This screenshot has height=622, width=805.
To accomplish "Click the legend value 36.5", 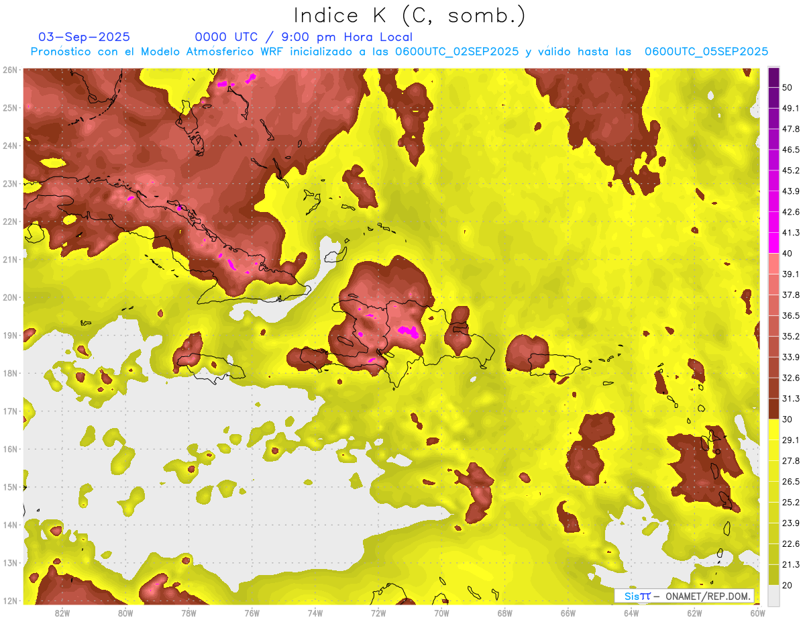I will click(791, 315).
